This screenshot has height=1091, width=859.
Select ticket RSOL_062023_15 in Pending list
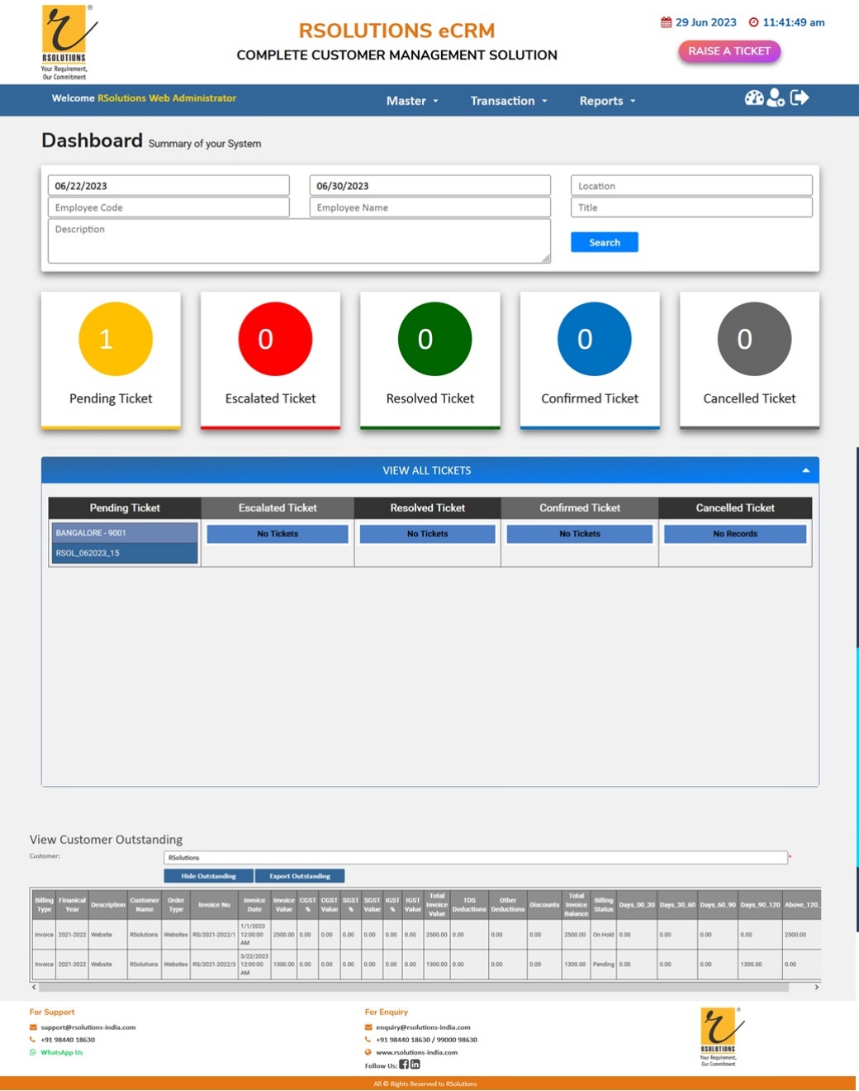[125, 553]
